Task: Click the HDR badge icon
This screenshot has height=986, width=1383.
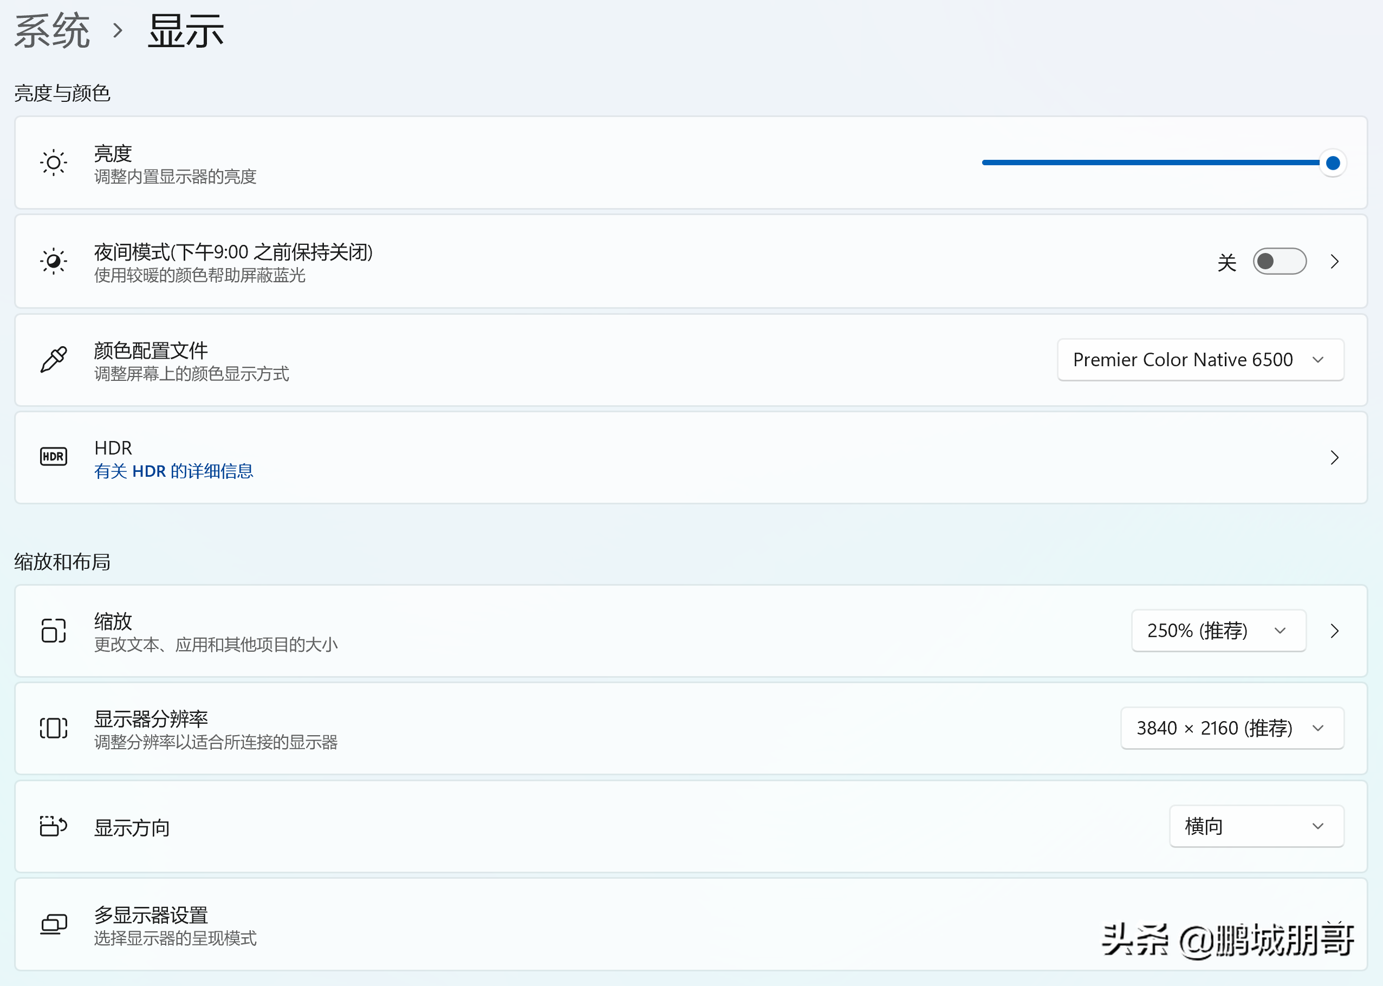Action: [x=54, y=457]
